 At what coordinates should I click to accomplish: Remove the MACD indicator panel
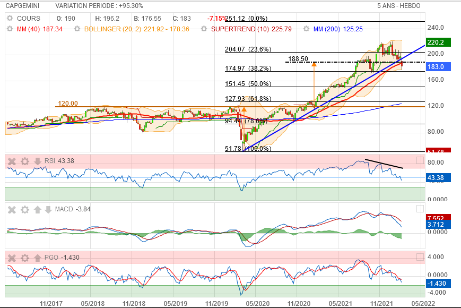(12, 209)
